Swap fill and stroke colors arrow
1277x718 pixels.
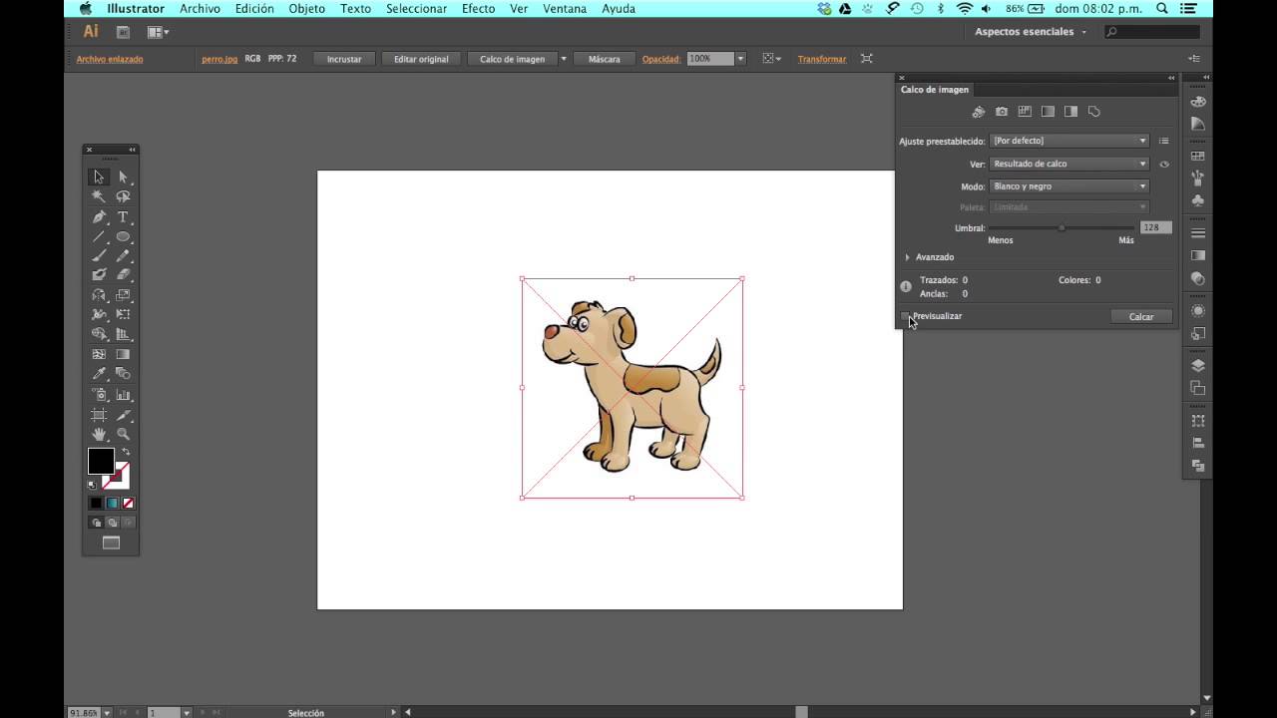click(126, 452)
